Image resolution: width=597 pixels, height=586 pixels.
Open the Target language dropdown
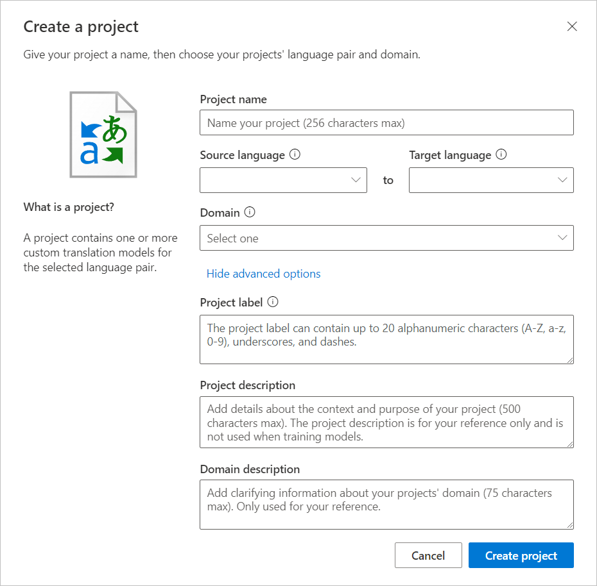coord(491,180)
